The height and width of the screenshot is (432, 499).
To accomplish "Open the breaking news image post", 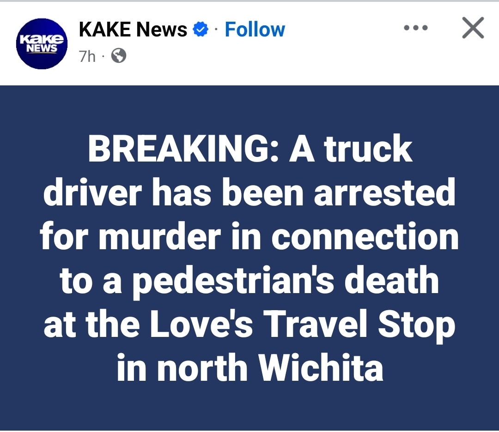I will (249, 258).
